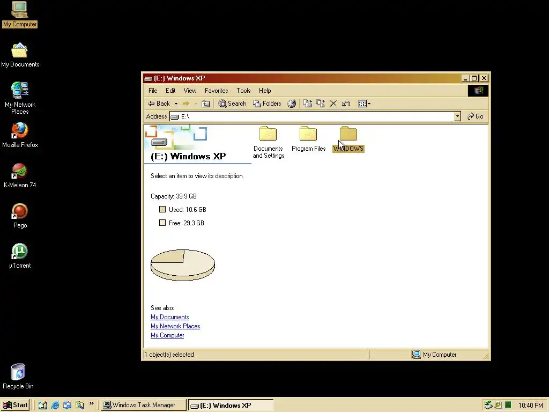Select the µTorrent desktop shortcut

pyautogui.click(x=20, y=256)
